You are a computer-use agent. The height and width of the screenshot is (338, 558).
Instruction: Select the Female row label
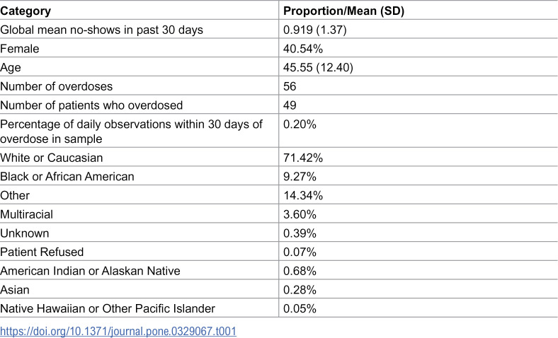(20, 49)
